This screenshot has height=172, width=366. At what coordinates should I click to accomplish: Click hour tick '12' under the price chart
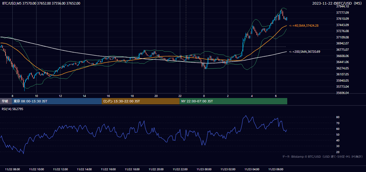tap(60, 96)
